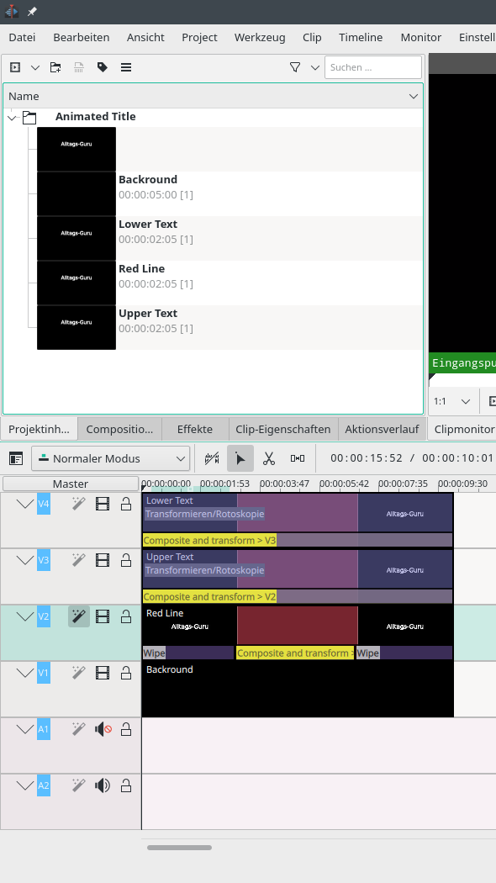Activate the selection arrow tool

[x=240, y=458]
